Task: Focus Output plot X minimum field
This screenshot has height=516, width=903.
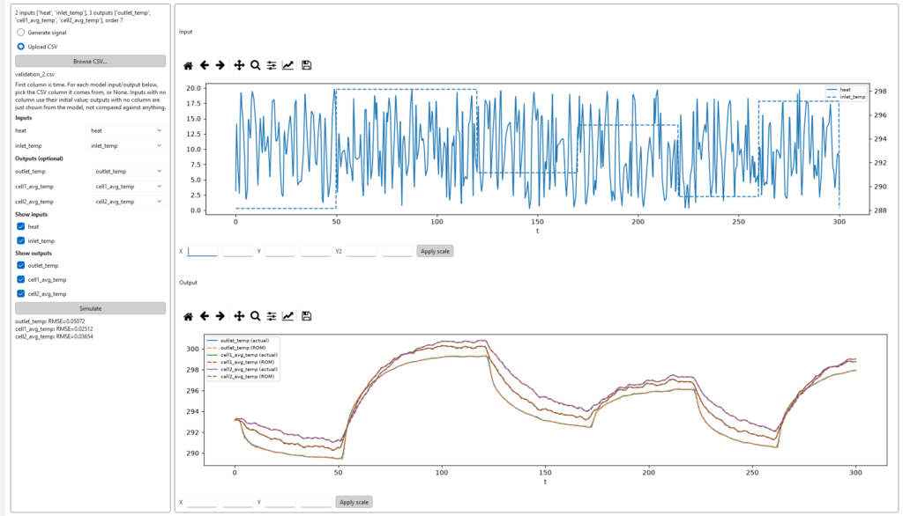Action: point(202,502)
